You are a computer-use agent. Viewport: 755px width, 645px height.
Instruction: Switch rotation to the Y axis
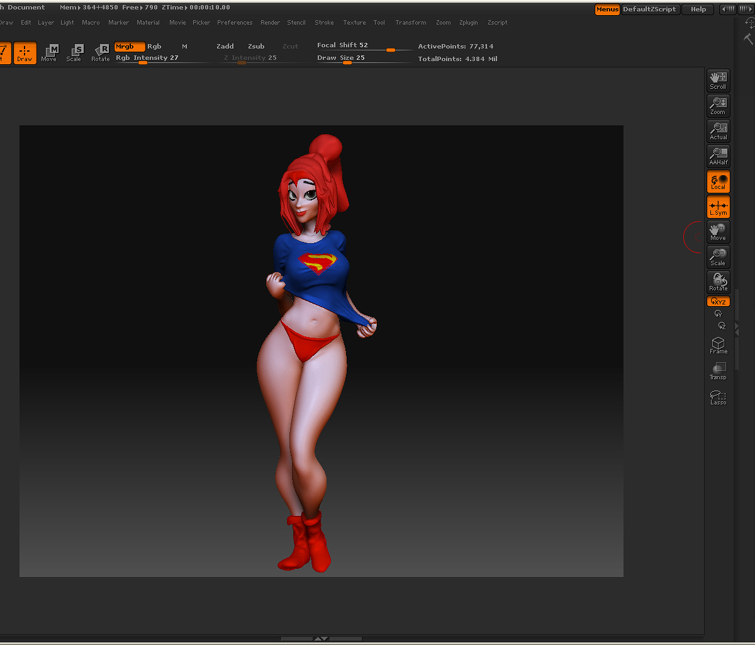click(x=718, y=314)
